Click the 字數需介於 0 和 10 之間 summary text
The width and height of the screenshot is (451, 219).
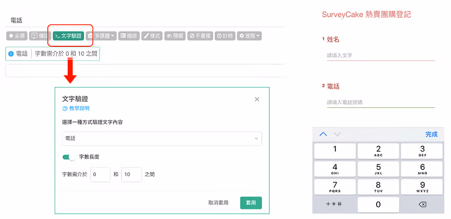point(66,54)
